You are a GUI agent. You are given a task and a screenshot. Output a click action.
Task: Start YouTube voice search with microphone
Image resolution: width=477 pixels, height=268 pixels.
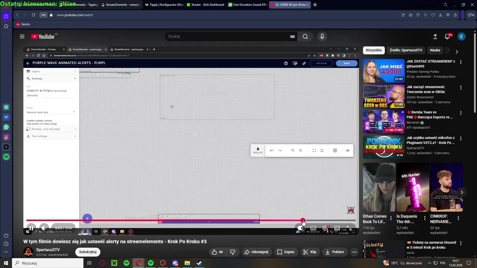(x=322, y=36)
